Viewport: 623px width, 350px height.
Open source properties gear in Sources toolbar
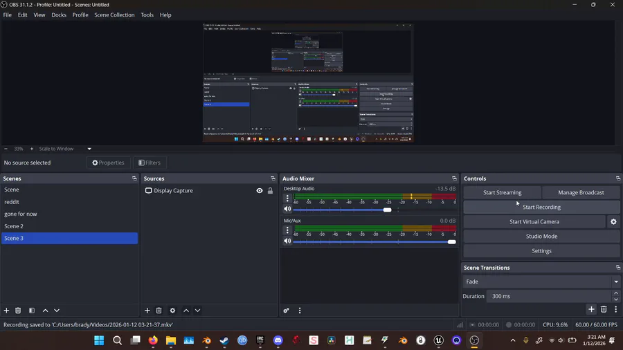pos(172,311)
